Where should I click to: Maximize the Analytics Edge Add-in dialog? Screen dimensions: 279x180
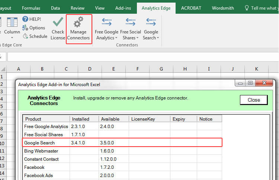click(250, 83)
